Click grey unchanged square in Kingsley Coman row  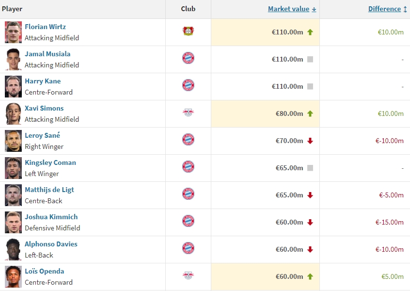tap(310, 168)
